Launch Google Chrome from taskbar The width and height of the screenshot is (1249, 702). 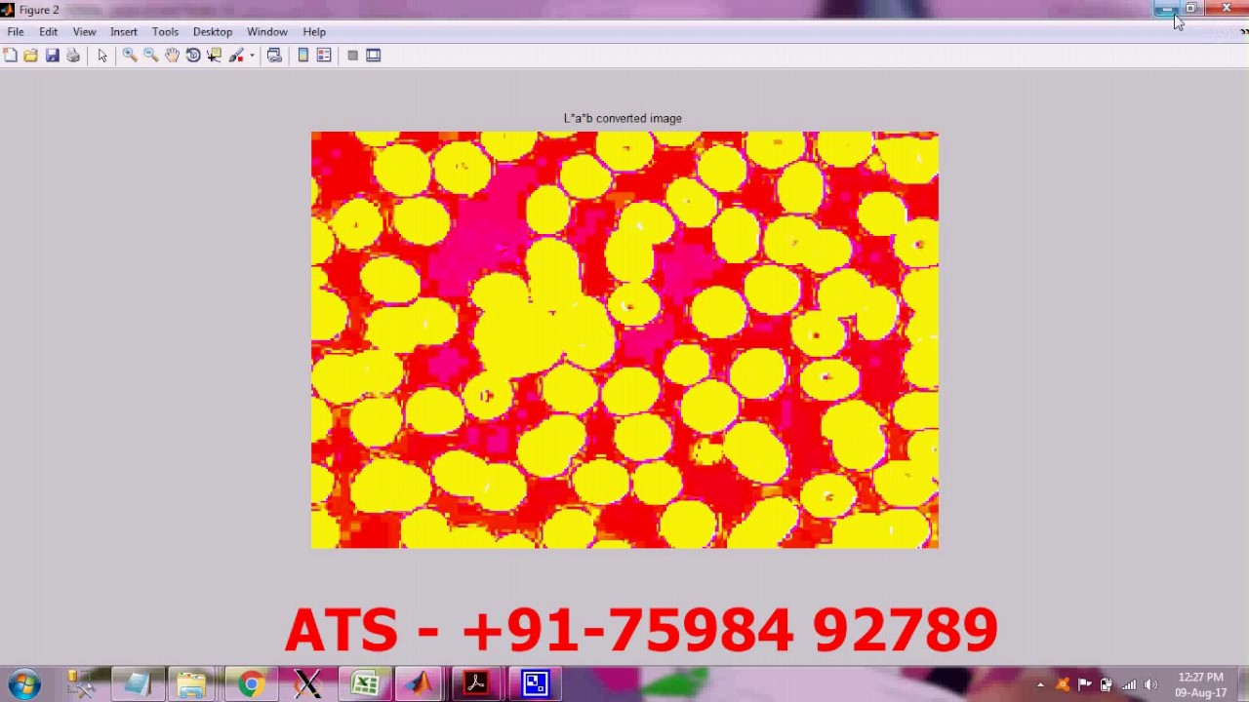click(x=251, y=683)
